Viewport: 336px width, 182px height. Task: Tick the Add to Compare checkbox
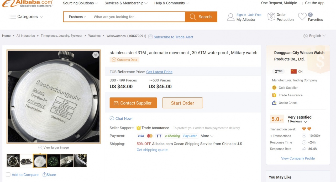[x=8, y=175]
